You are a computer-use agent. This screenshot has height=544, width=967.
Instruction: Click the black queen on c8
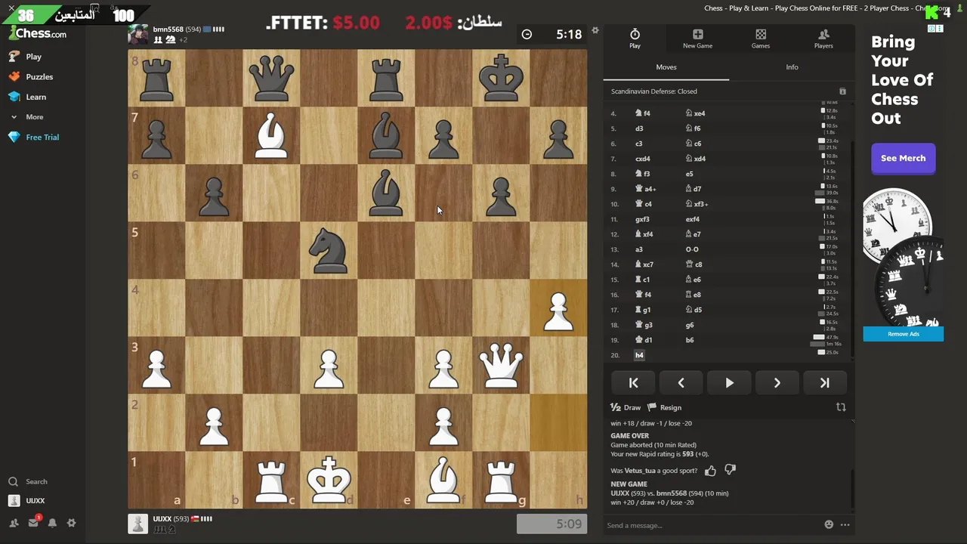(271, 78)
